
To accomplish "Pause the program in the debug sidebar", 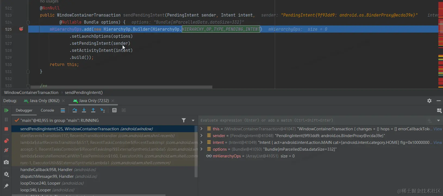I will [x=6, y=119].
